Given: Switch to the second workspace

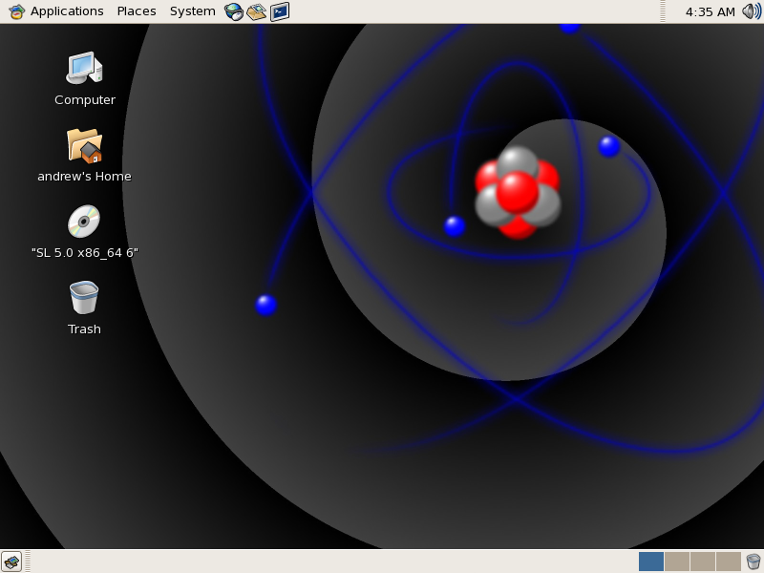Looking at the screenshot, I should pyautogui.click(x=676, y=562).
